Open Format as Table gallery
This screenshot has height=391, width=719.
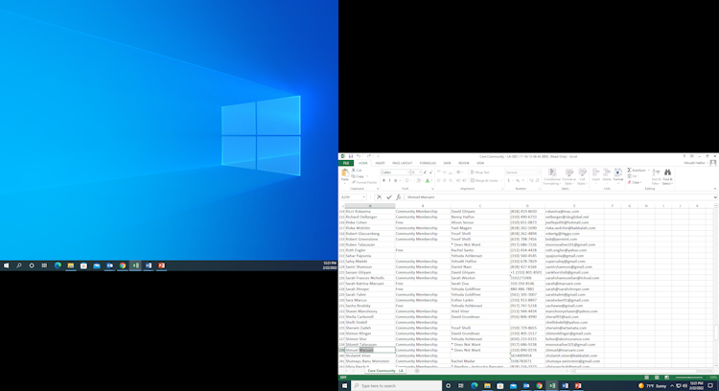(x=568, y=176)
